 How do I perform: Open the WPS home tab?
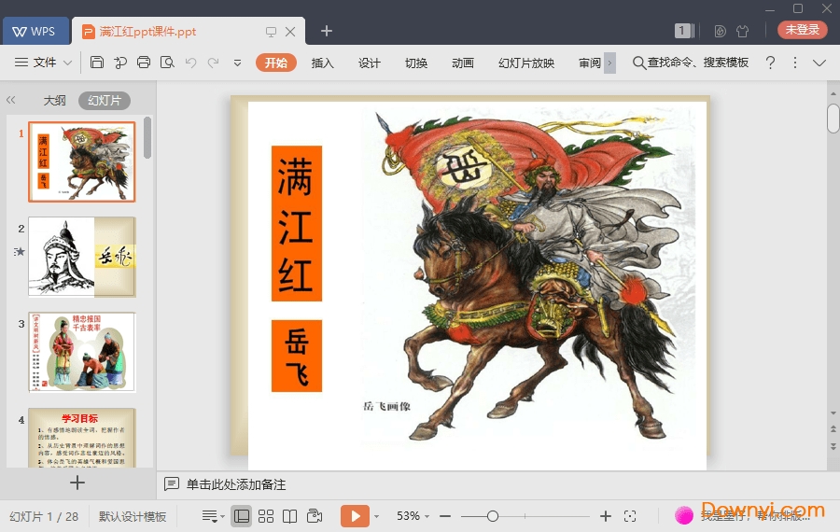(35, 31)
